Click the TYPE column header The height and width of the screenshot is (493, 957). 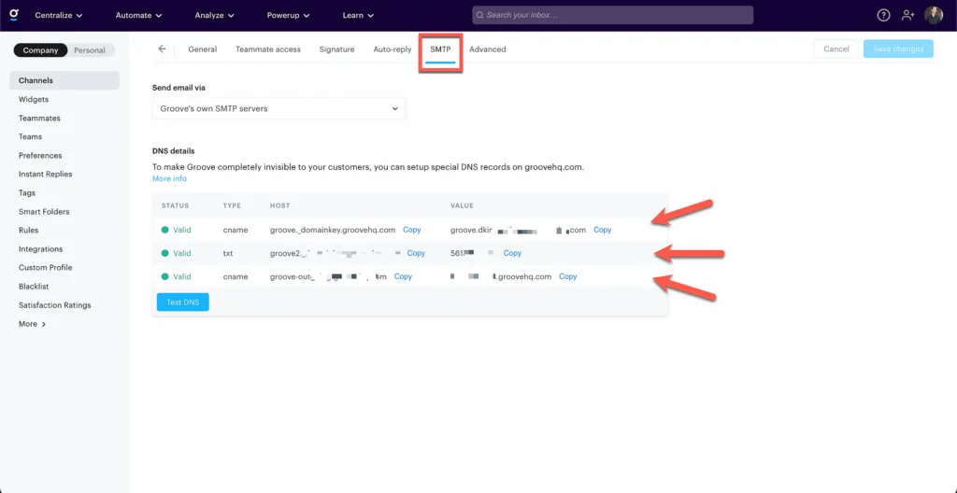click(232, 205)
